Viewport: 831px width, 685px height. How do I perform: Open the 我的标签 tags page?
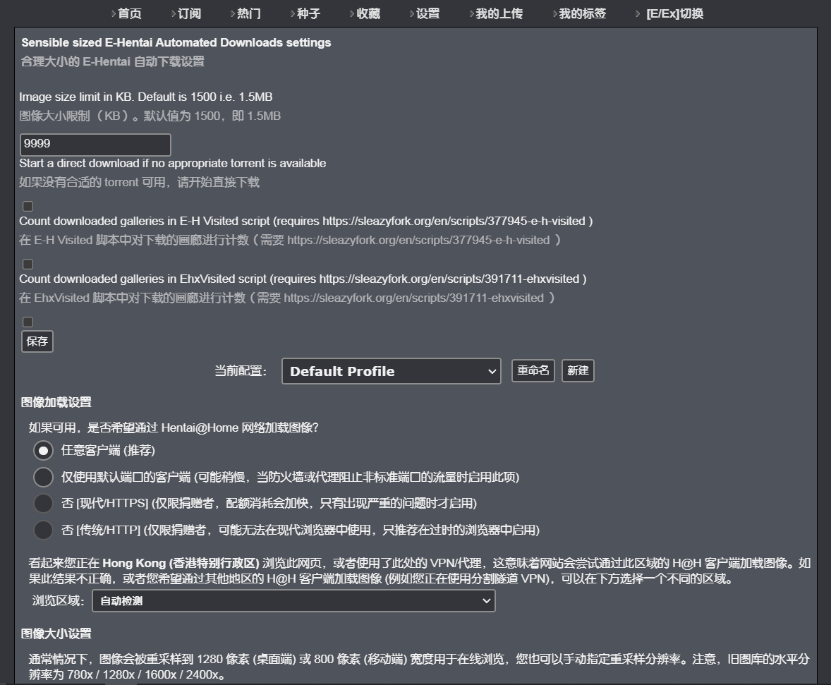(x=583, y=13)
